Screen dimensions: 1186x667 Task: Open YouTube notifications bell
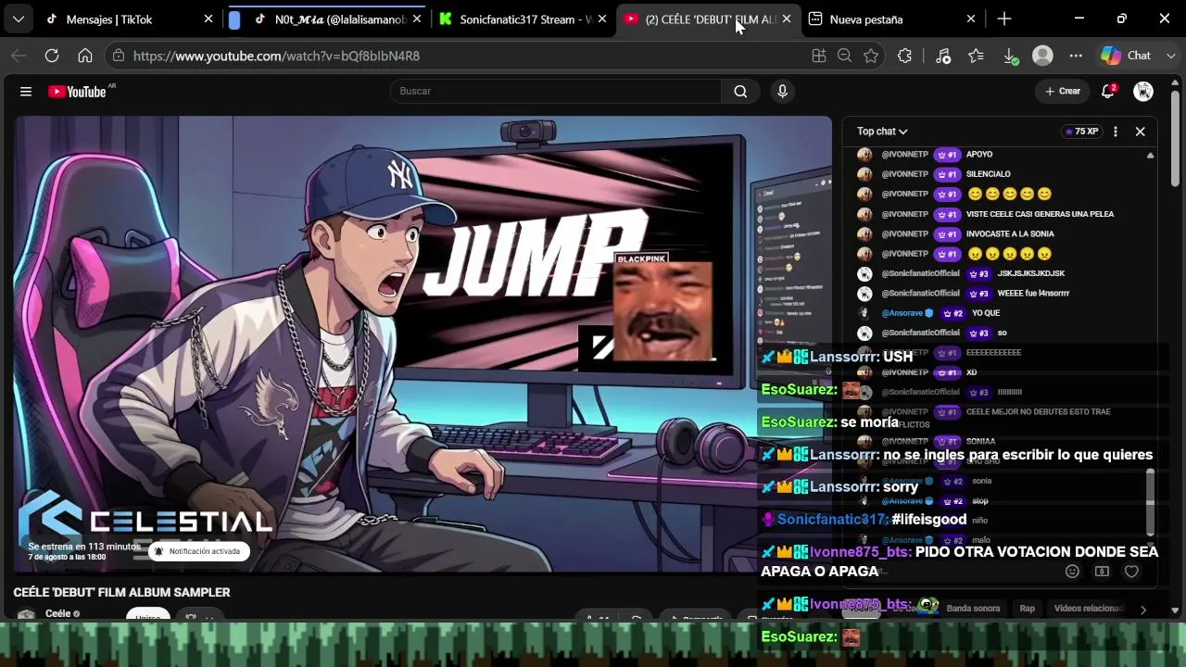point(1108,91)
